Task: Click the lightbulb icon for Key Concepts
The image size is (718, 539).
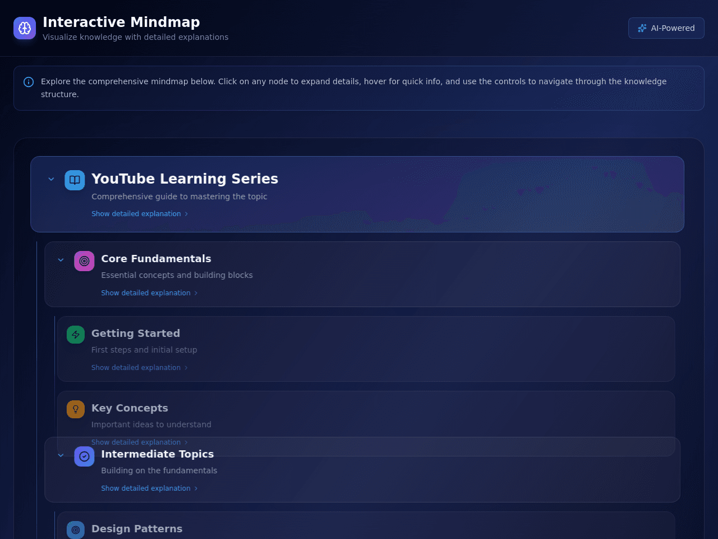Action: (x=76, y=409)
